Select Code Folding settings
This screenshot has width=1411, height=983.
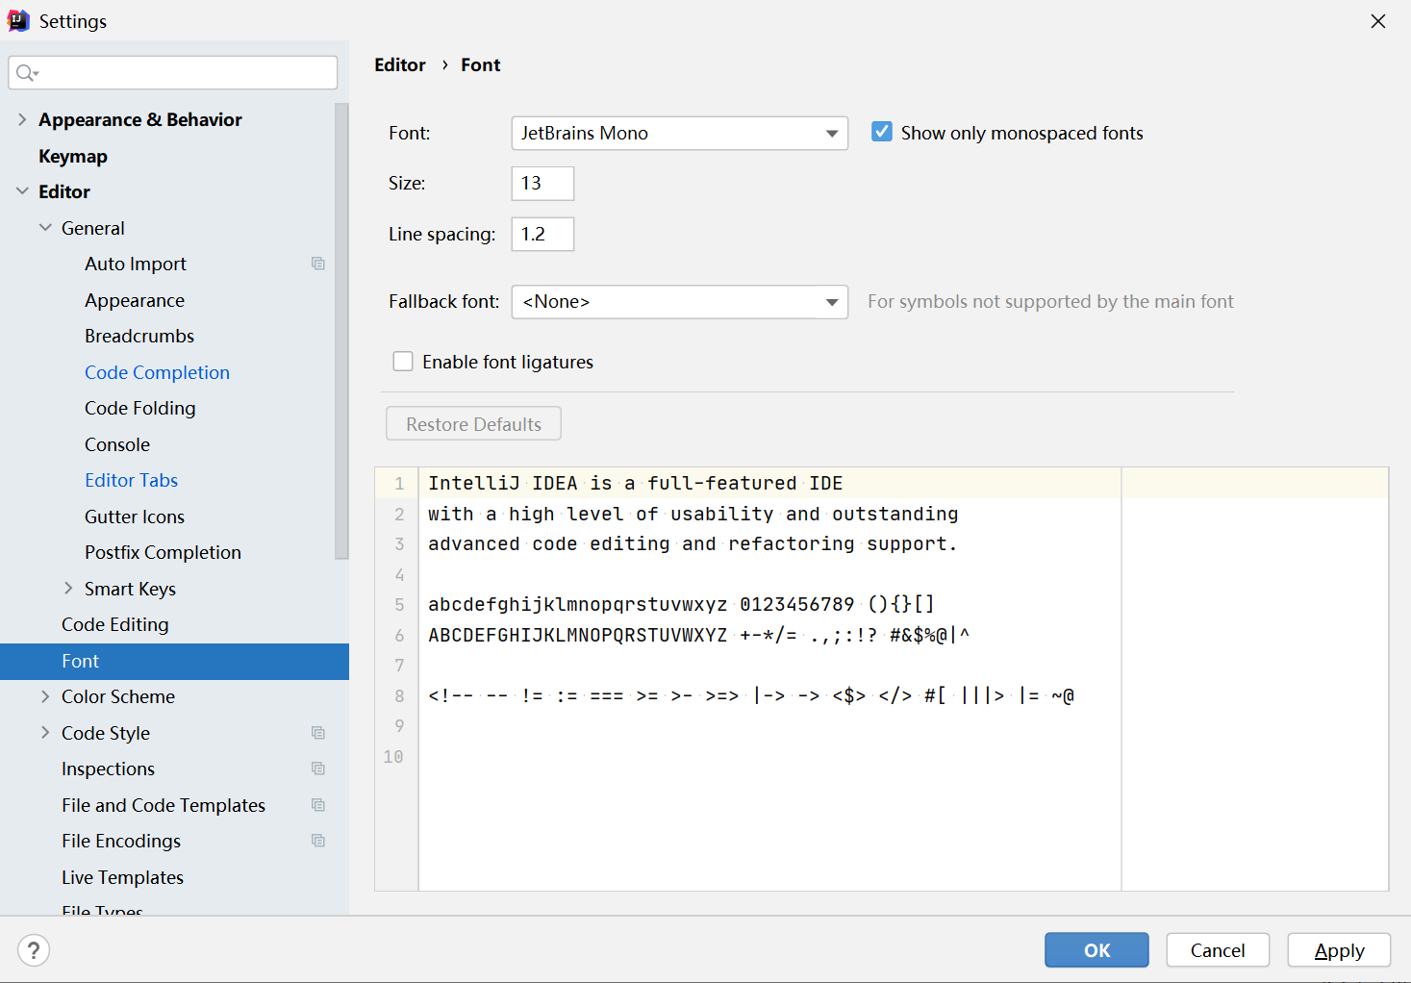(139, 408)
